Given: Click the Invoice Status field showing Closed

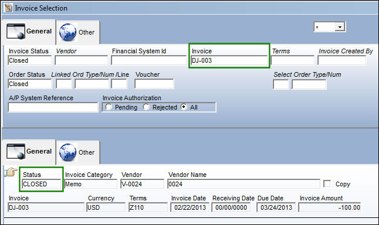Looking at the screenshot, I should point(30,60).
